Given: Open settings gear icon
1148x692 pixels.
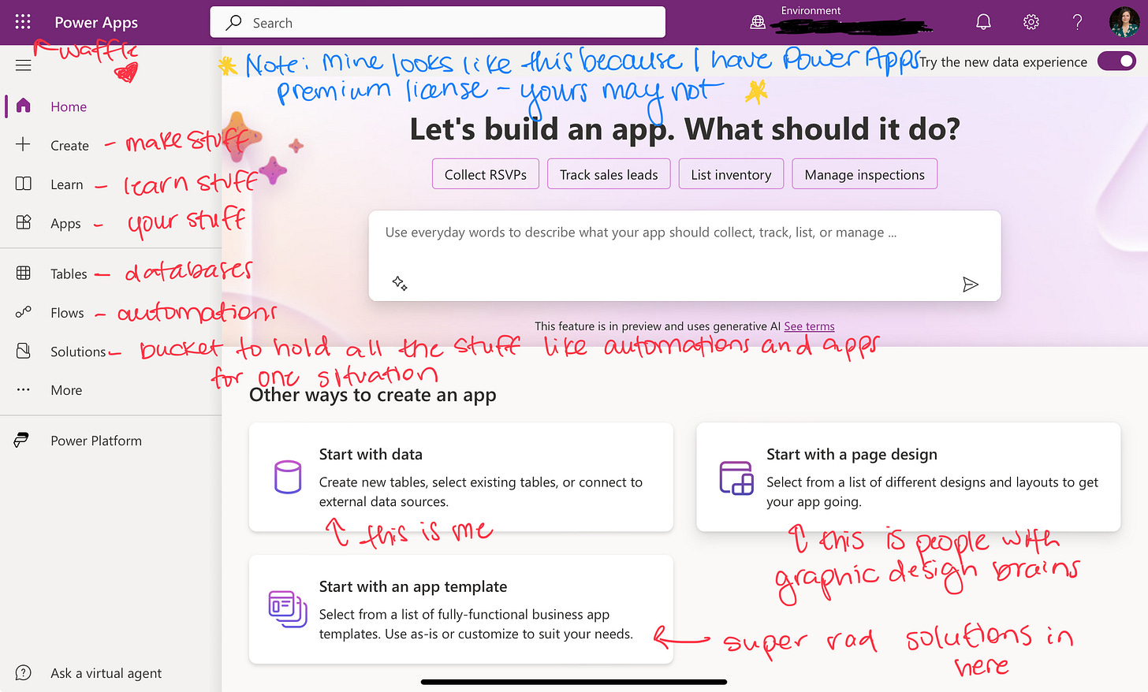Looking at the screenshot, I should tap(1031, 22).
